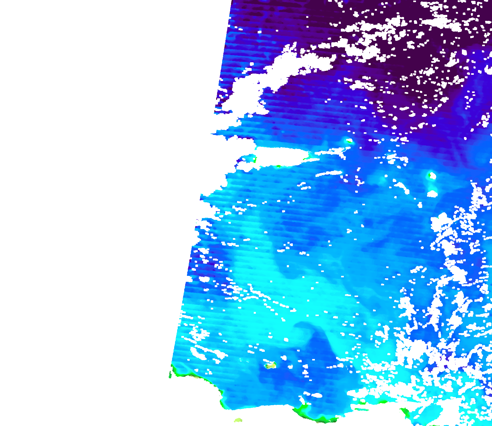Click the green spot on landmass southern edge
492x426 pixels.
coord(279,166)
